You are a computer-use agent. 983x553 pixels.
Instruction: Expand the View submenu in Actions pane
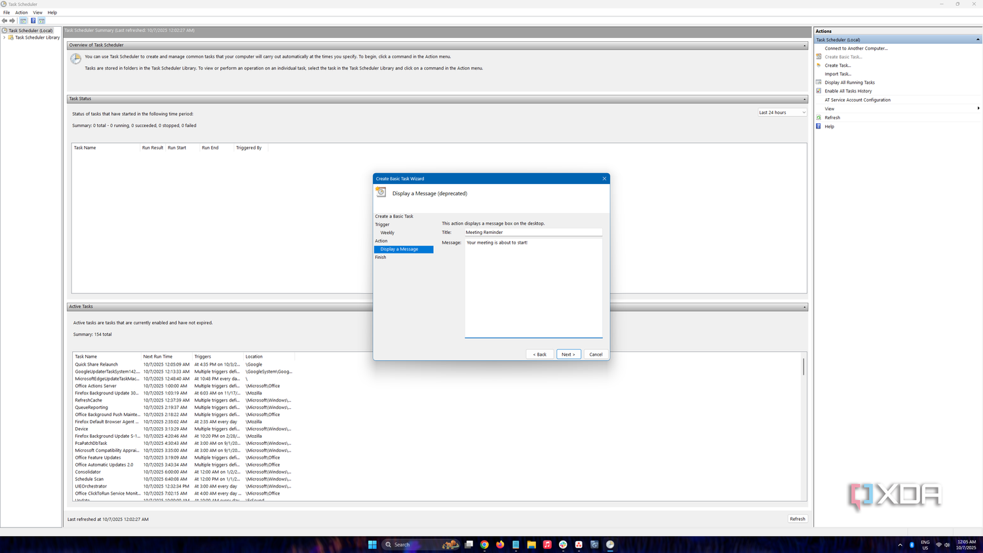pyautogui.click(x=978, y=109)
